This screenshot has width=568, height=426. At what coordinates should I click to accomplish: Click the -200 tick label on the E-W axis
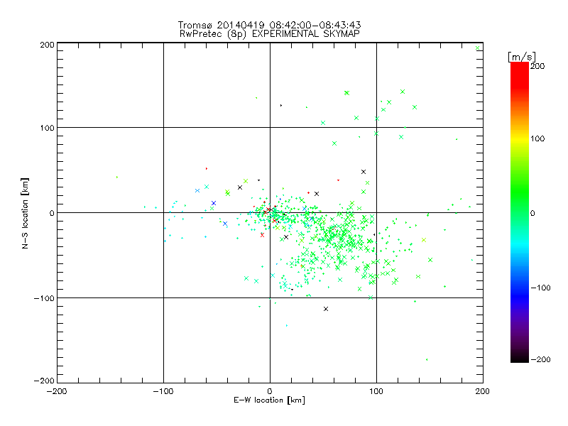[57, 391]
